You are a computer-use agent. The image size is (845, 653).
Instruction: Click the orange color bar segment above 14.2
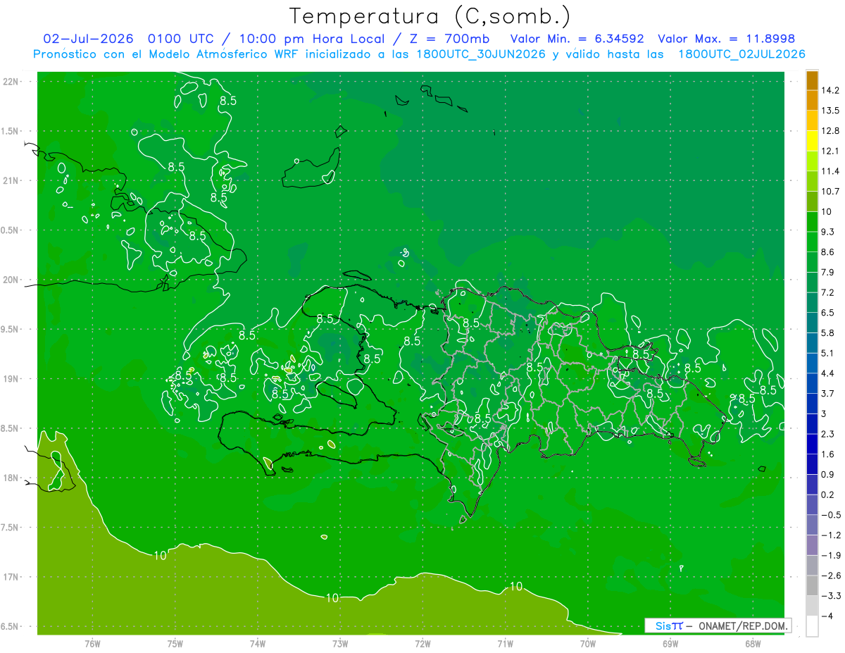812,80
